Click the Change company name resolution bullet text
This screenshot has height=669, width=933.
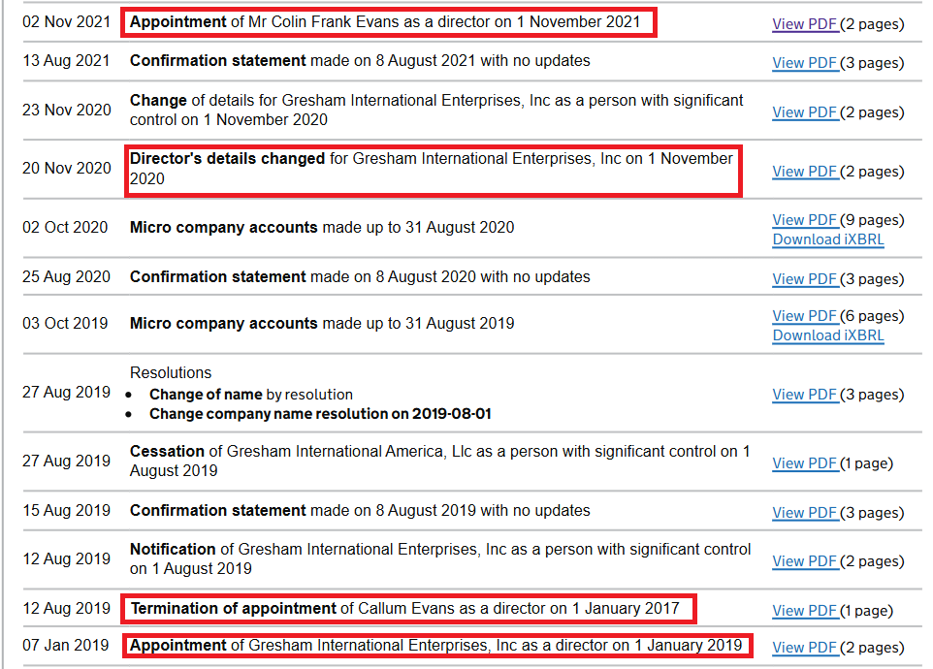click(320, 414)
